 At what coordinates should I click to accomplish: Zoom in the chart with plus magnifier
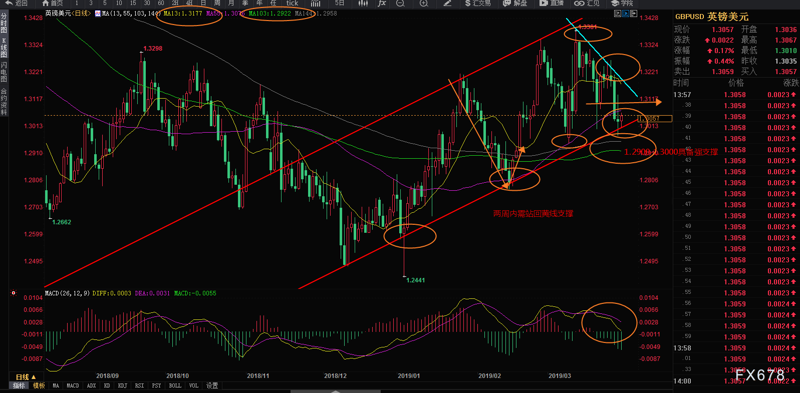point(424,3)
